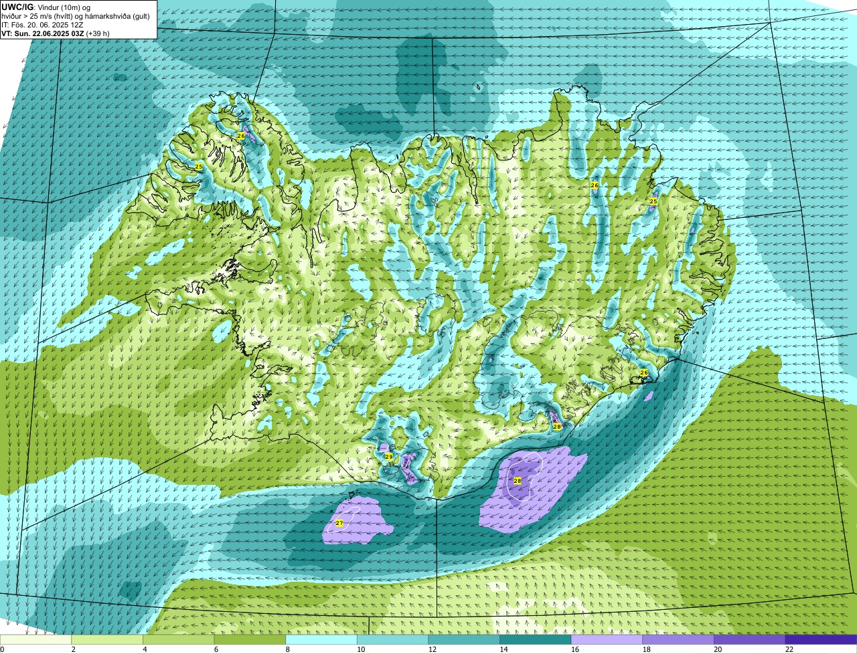Click the yellow max-gust marker 27
The height and width of the screenshot is (654, 857).
(x=339, y=523)
